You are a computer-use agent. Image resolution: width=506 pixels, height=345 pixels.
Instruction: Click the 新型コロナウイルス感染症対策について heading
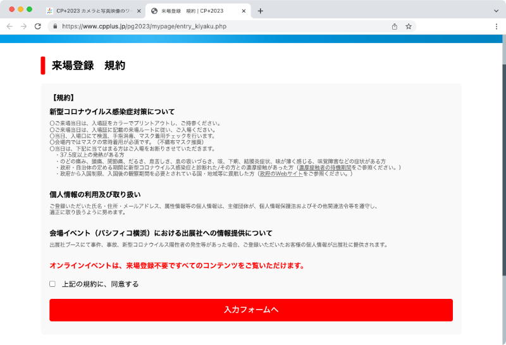[x=112, y=112]
